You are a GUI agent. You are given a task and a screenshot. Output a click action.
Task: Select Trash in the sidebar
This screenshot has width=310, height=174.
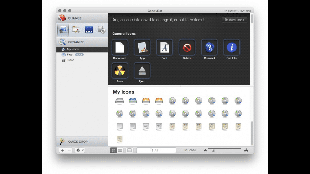pos(82,60)
